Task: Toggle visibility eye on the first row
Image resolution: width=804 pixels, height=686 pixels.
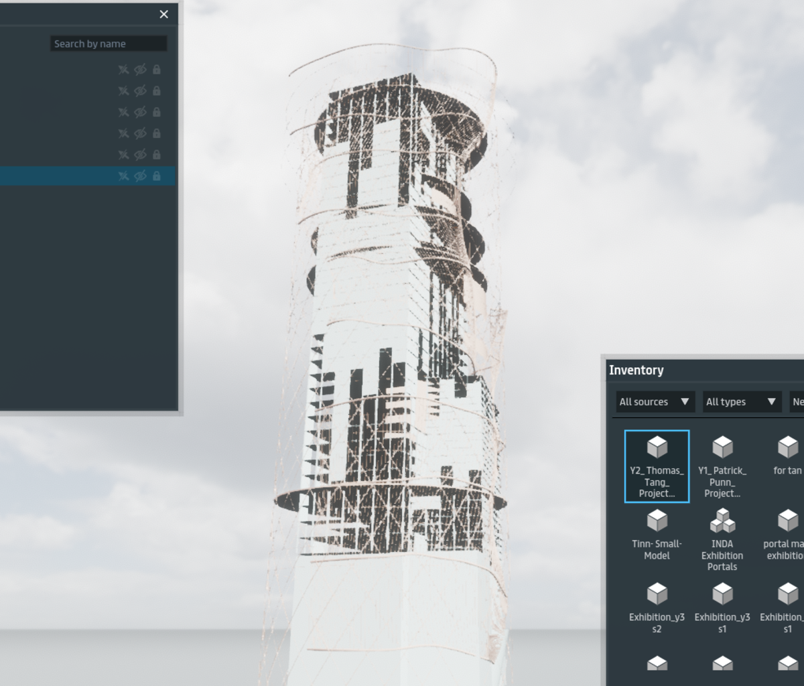Action: click(140, 70)
